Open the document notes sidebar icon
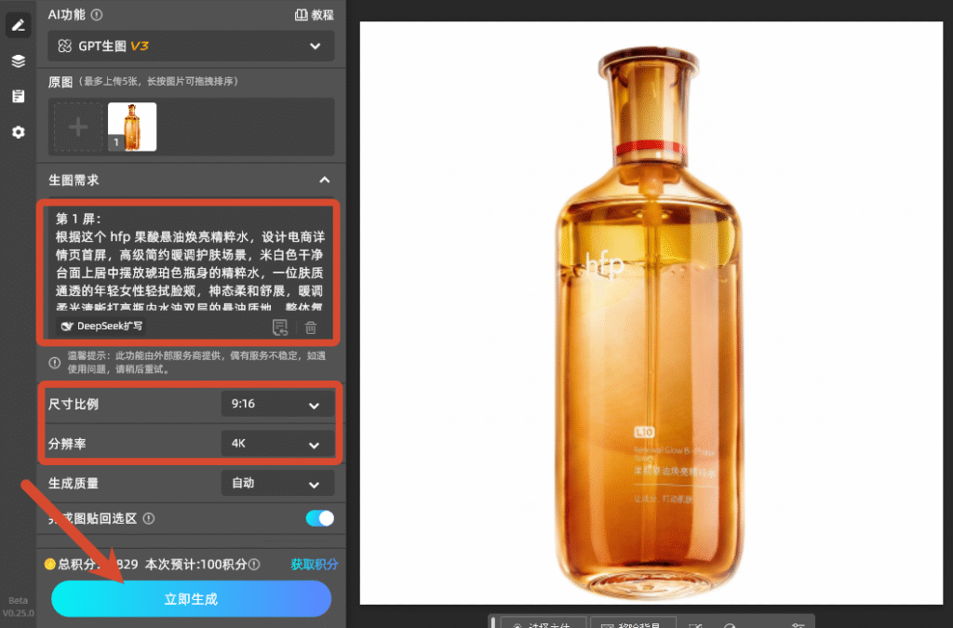This screenshot has width=953, height=628. [19, 96]
